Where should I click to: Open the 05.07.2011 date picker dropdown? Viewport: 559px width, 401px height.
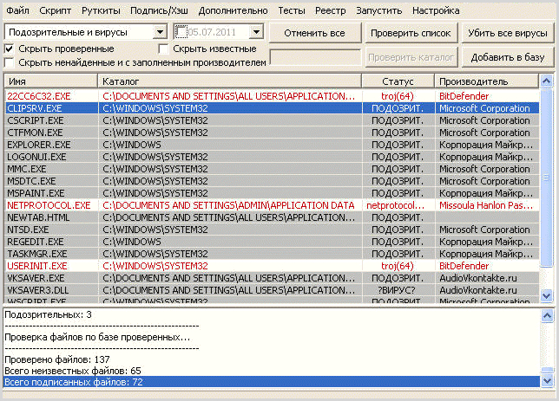click(255, 32)
